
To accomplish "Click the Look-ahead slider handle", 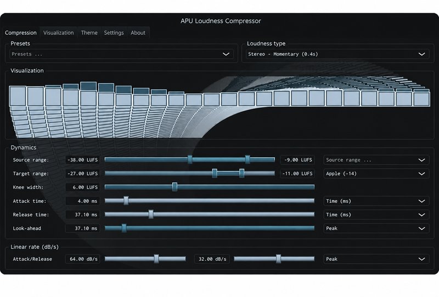I will point(124,228).
